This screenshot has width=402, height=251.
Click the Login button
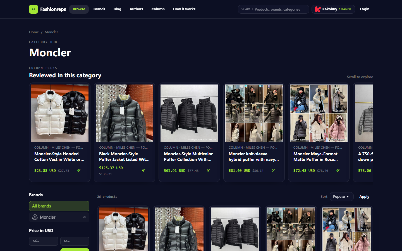click(x=365, y=9)
